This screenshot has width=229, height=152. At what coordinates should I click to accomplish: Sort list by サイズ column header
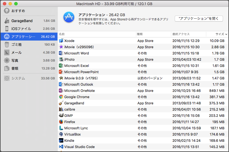pyautogui.click(x=219, y=34)
